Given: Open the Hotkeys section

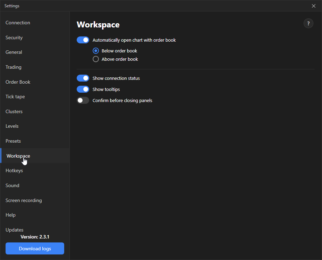Looking at the screenshot, I should pyautogui.click(x=35, y=170).
